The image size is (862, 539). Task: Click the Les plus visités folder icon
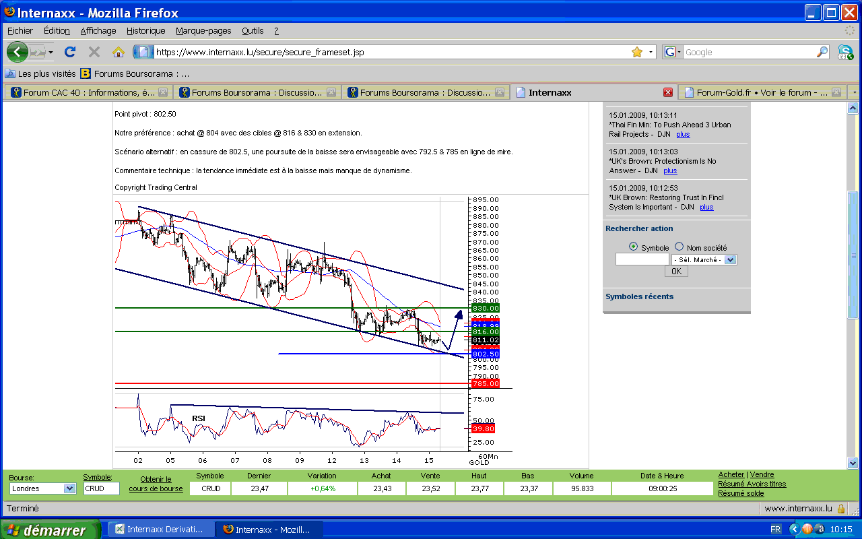[10, 73]
